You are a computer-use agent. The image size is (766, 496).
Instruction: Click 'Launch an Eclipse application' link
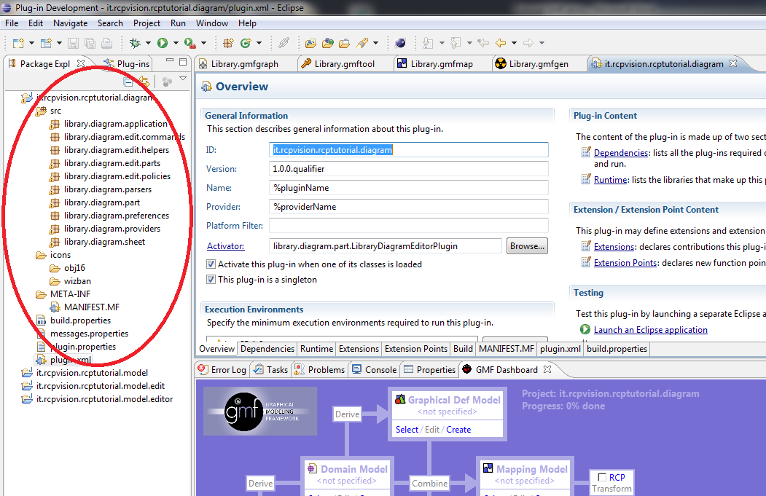[650, 330]
